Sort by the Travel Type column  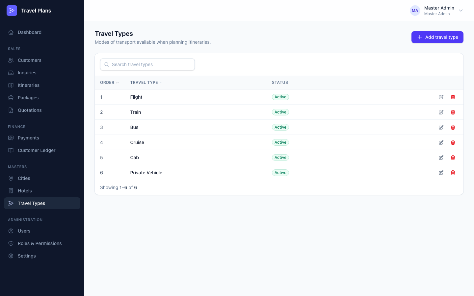tap(146, 83)
